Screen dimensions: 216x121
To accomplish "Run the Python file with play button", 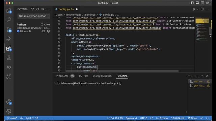I will pyautogui.click(x=194, y=9).
